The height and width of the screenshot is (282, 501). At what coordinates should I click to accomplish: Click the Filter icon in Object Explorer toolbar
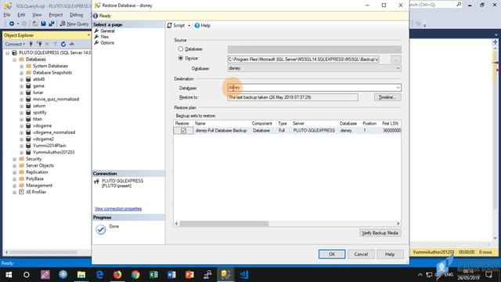(x=55, y=44)
